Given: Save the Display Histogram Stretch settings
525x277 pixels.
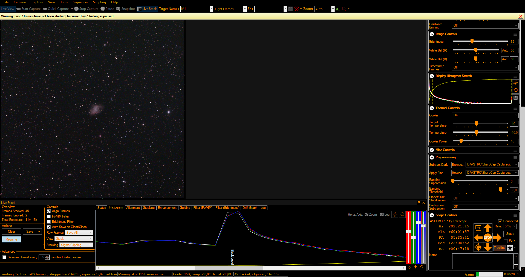Looking at the screenshot, I should tap(515, 98).
